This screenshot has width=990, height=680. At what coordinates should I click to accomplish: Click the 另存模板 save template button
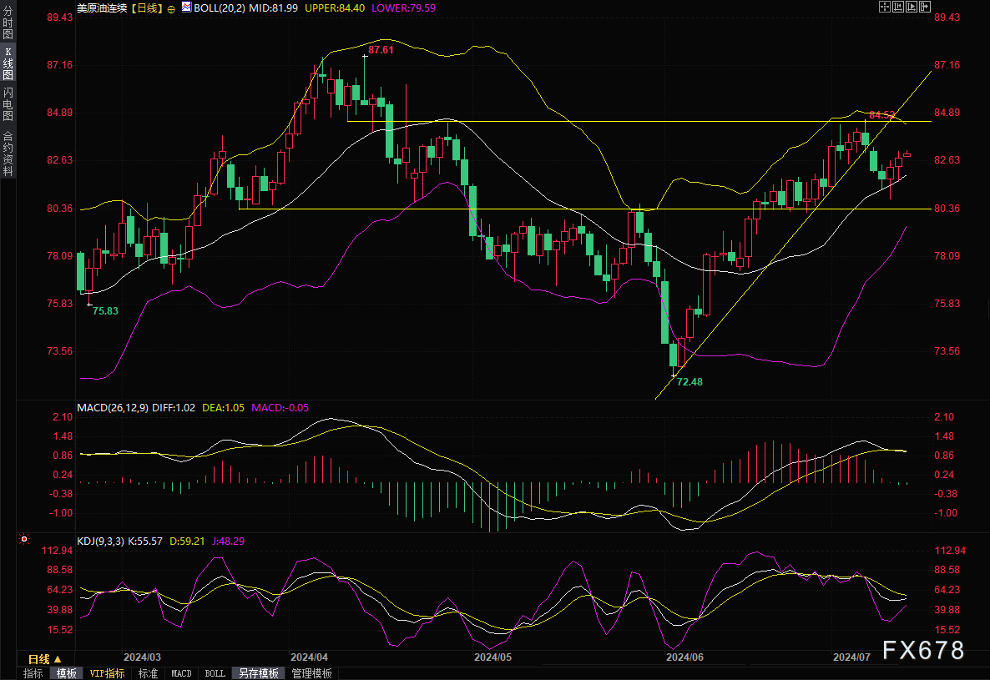pos(258,673)
